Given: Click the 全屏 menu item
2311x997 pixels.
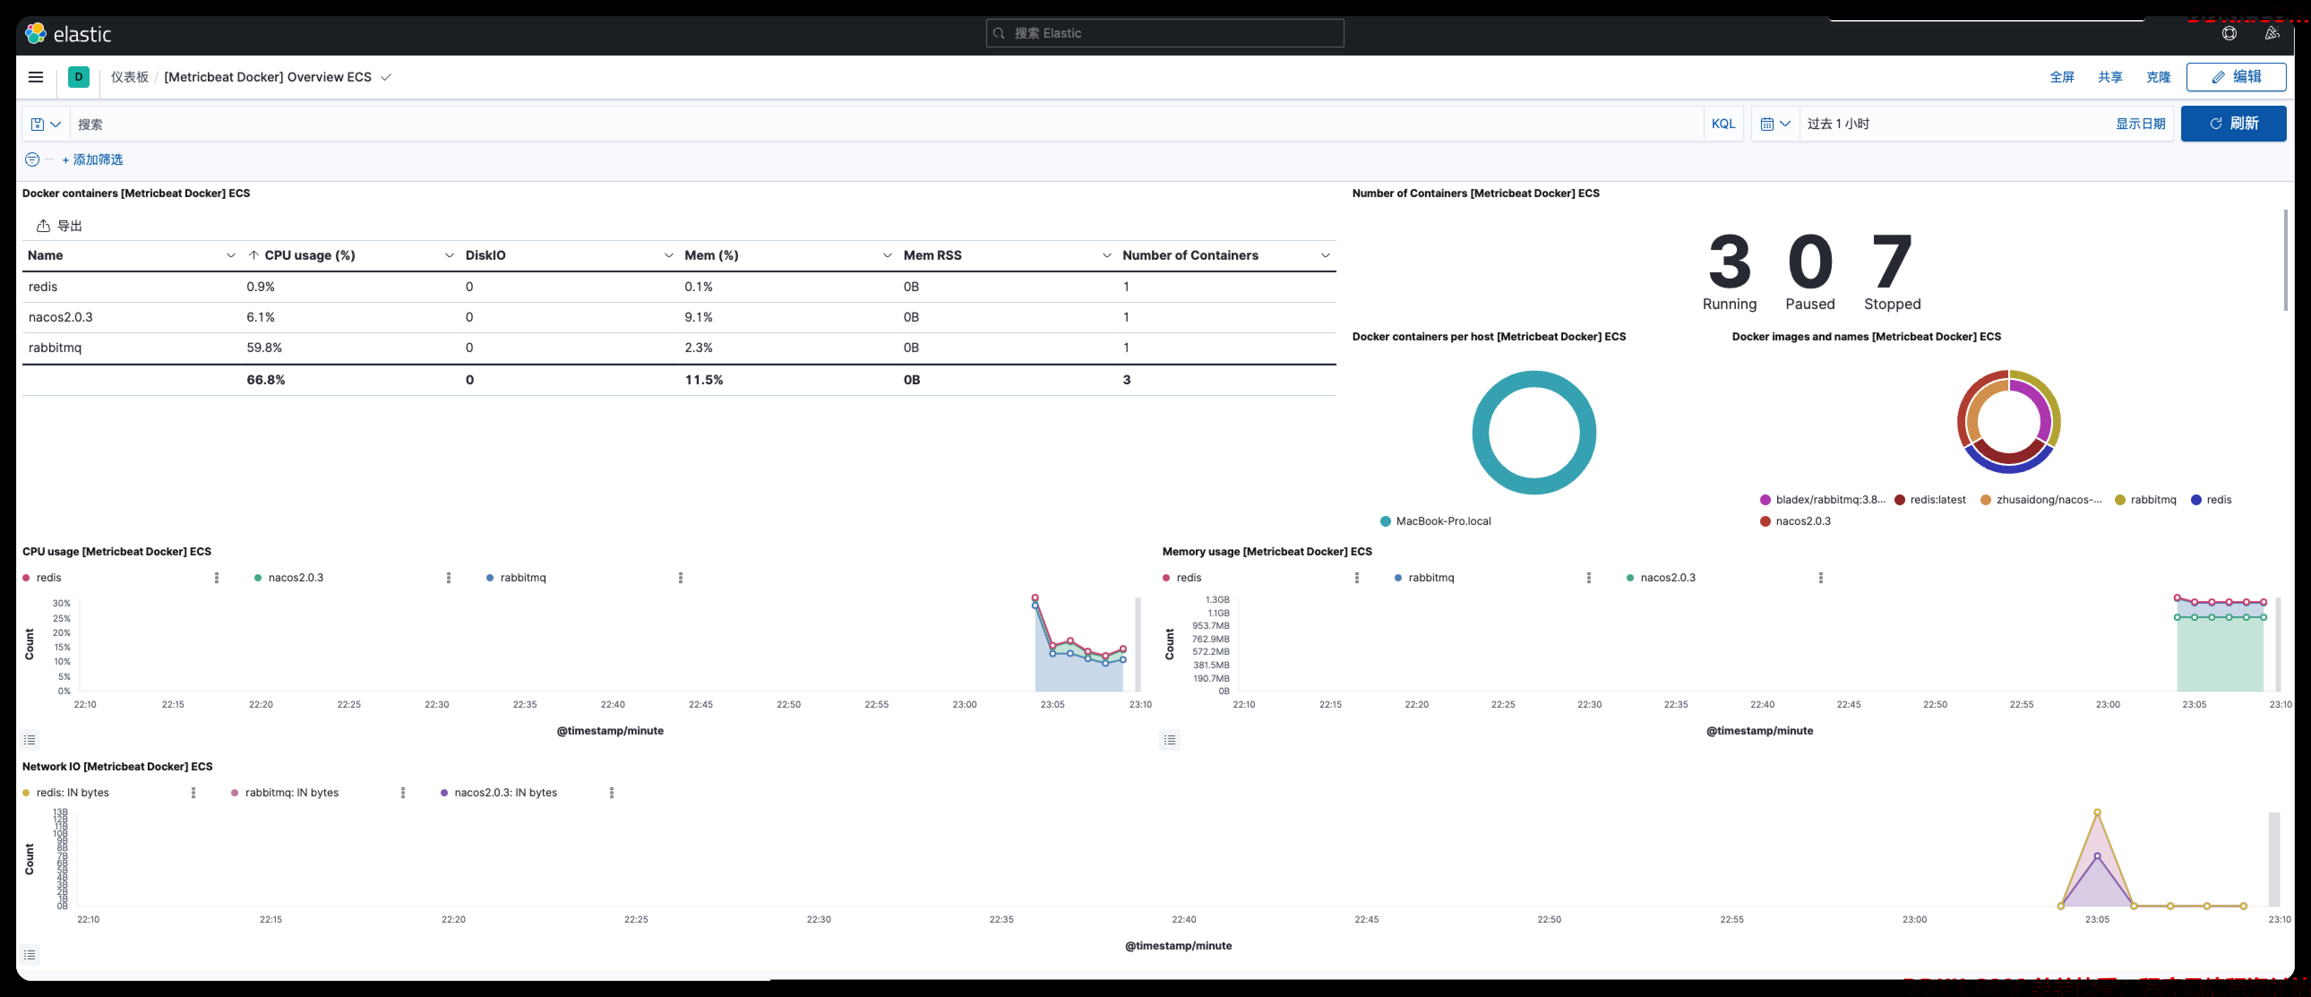Looking at the screenshot, I should [x=2062, y=77].
